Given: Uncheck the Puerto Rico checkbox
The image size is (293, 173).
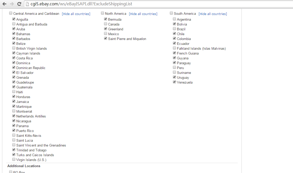Looking at the screenshot, I should tap(14, 130).
